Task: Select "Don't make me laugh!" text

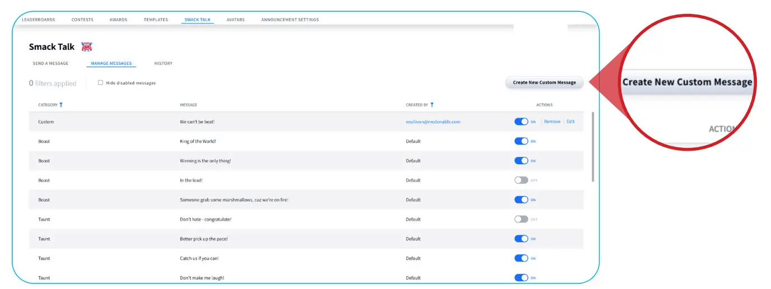Action: (x=202, y=278)
